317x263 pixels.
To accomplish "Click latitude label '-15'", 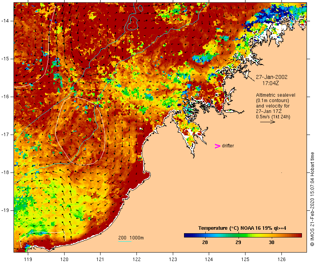I will [5, 59].
